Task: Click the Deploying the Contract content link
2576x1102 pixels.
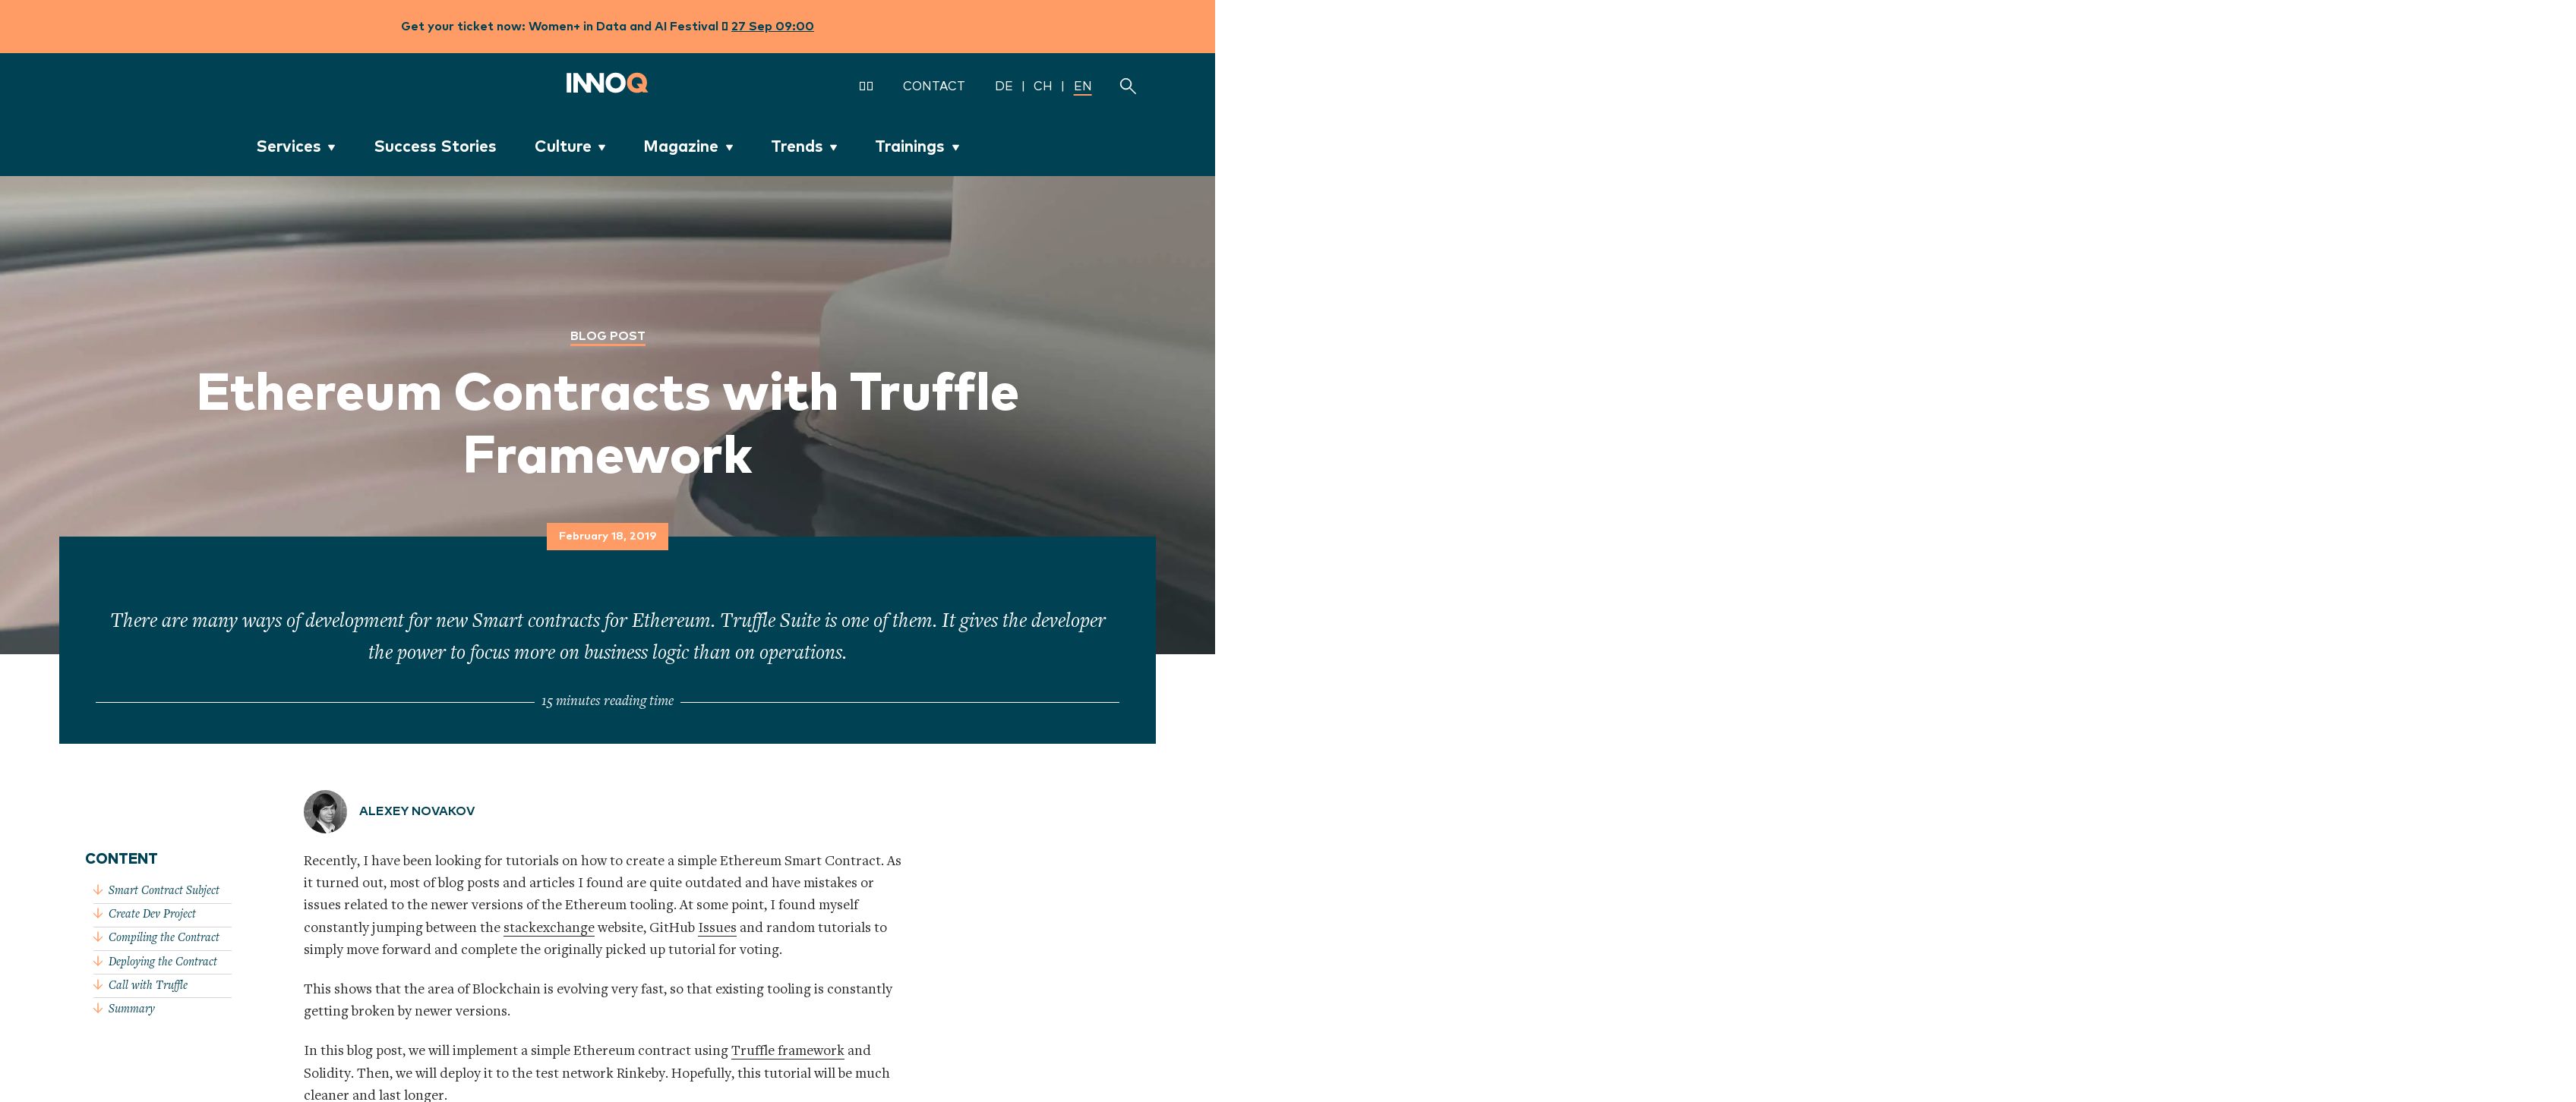Action: point(161,959)
